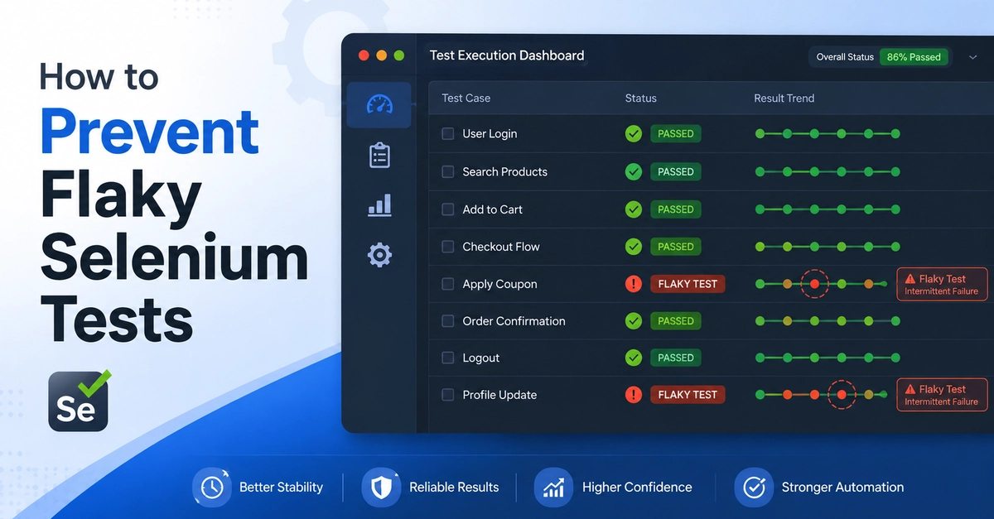This screenshot has width=994, height=519.
Task: Click the green check icon for Search Products
Action: pos(634,172)
